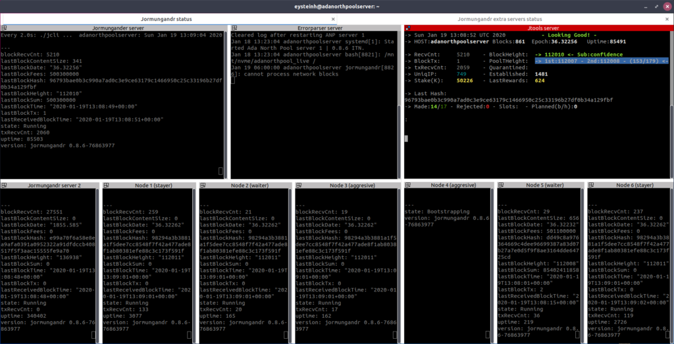
Task: Close the Jormungandr extra servers status tab
Action: click(x=667, y=19)
